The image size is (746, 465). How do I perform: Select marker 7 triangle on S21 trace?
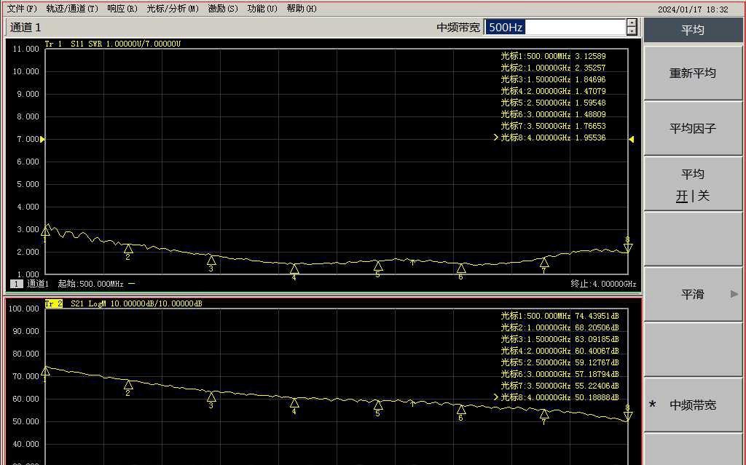(x=544, y=414)
